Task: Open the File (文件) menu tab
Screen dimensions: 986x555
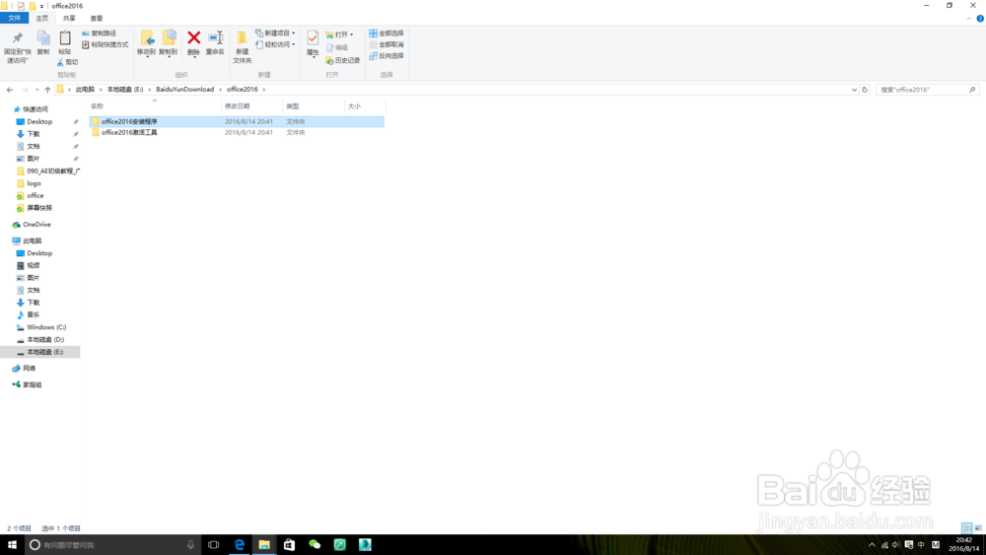Action: [x=14, y=18]
